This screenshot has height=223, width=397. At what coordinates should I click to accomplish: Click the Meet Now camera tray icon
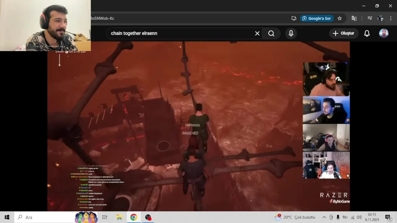[331, 217]
